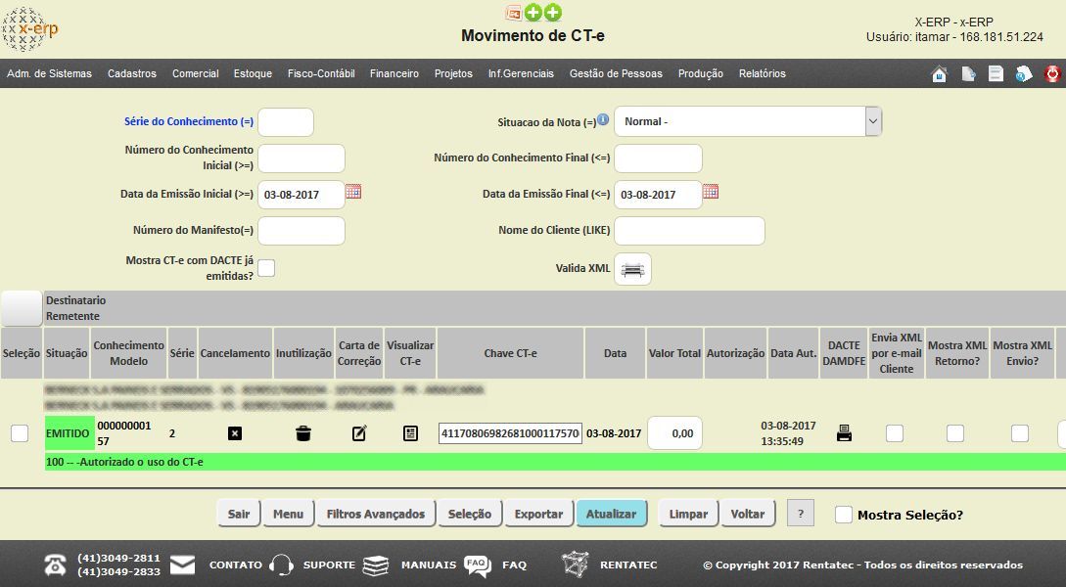Open the Projetos menu
Image resolution: width=1066 pixels, height=587 pixels.
point(453,73)
